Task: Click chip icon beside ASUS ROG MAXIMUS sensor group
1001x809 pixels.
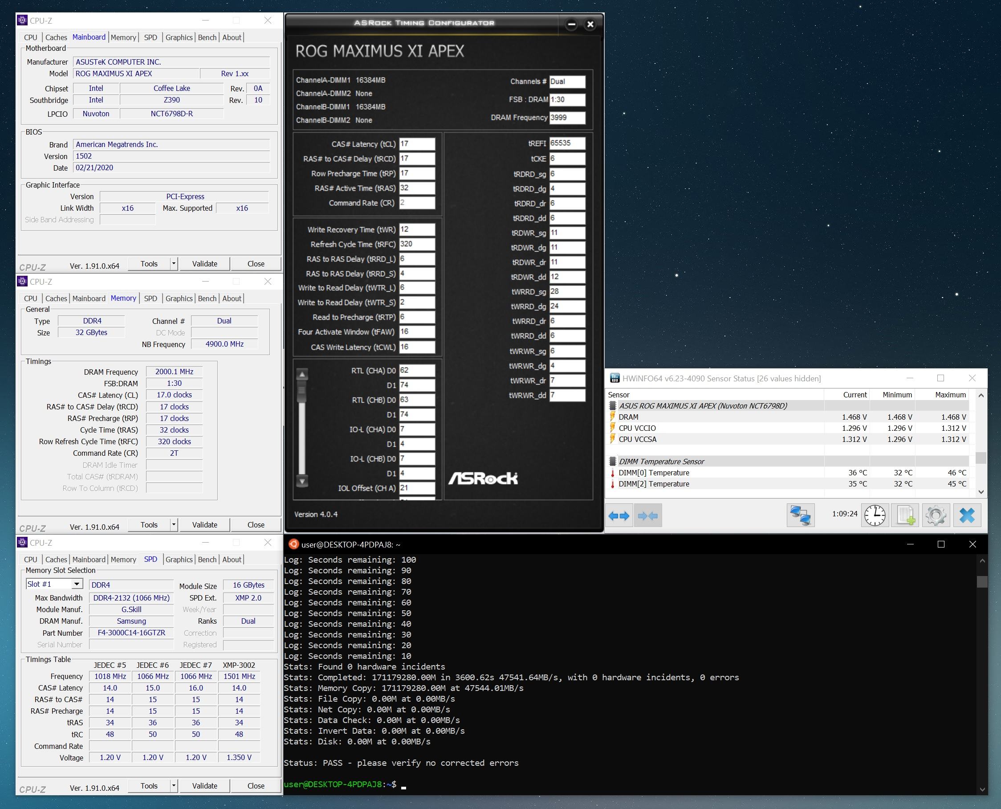Action: click(x=613, y=405)
